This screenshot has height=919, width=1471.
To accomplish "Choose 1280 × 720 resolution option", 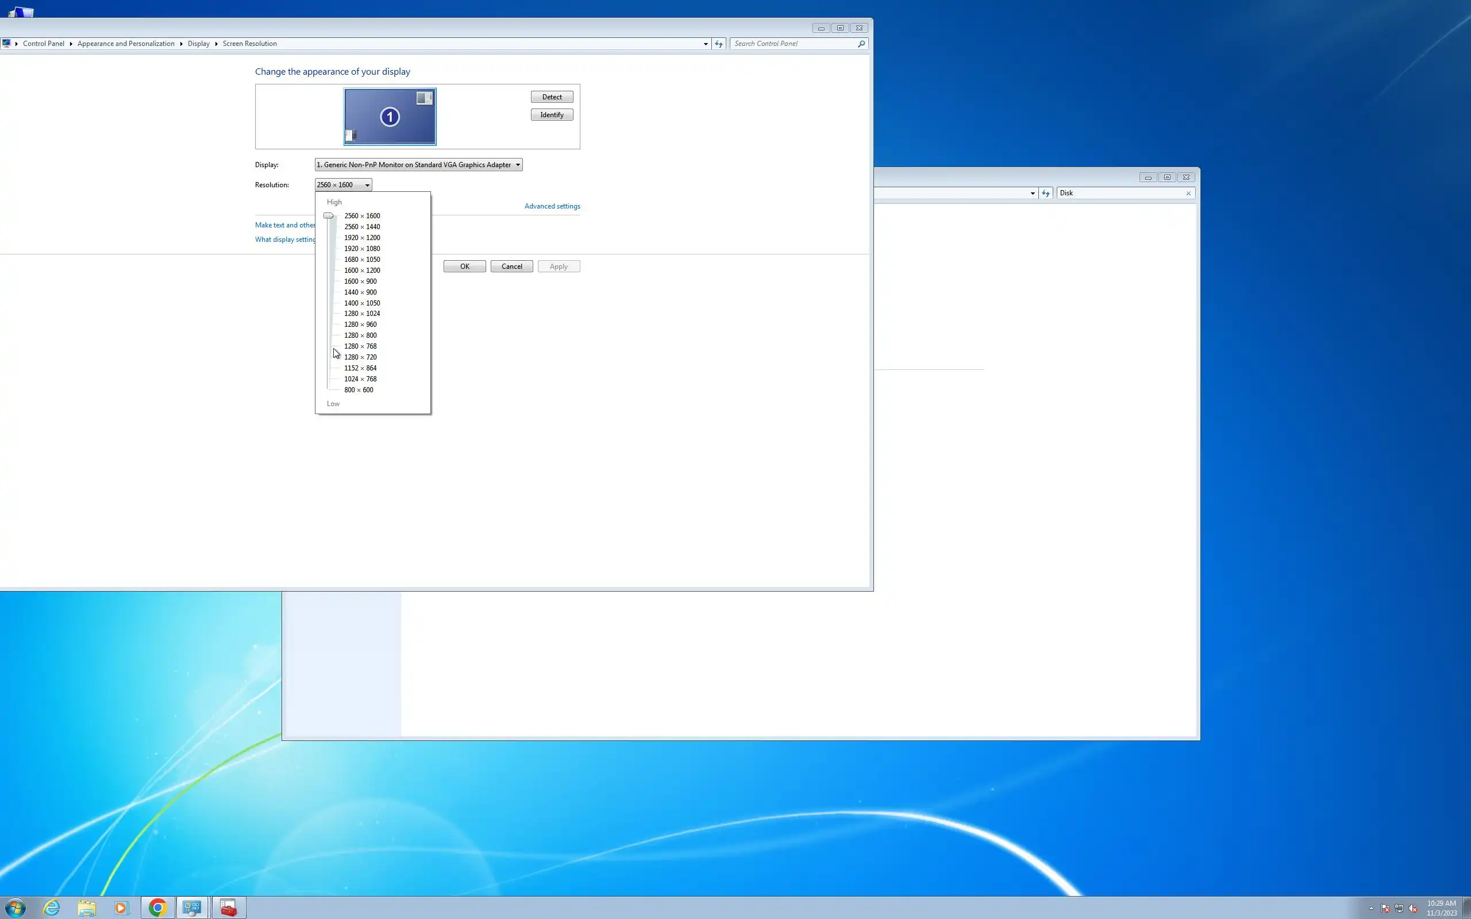I will 360,357.
